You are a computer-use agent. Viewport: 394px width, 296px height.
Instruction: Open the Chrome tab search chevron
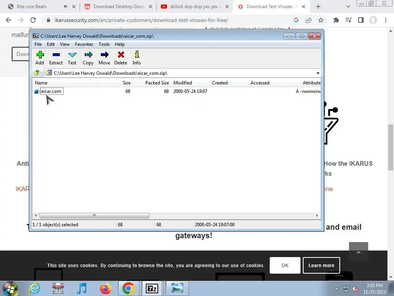click(348, 7)
